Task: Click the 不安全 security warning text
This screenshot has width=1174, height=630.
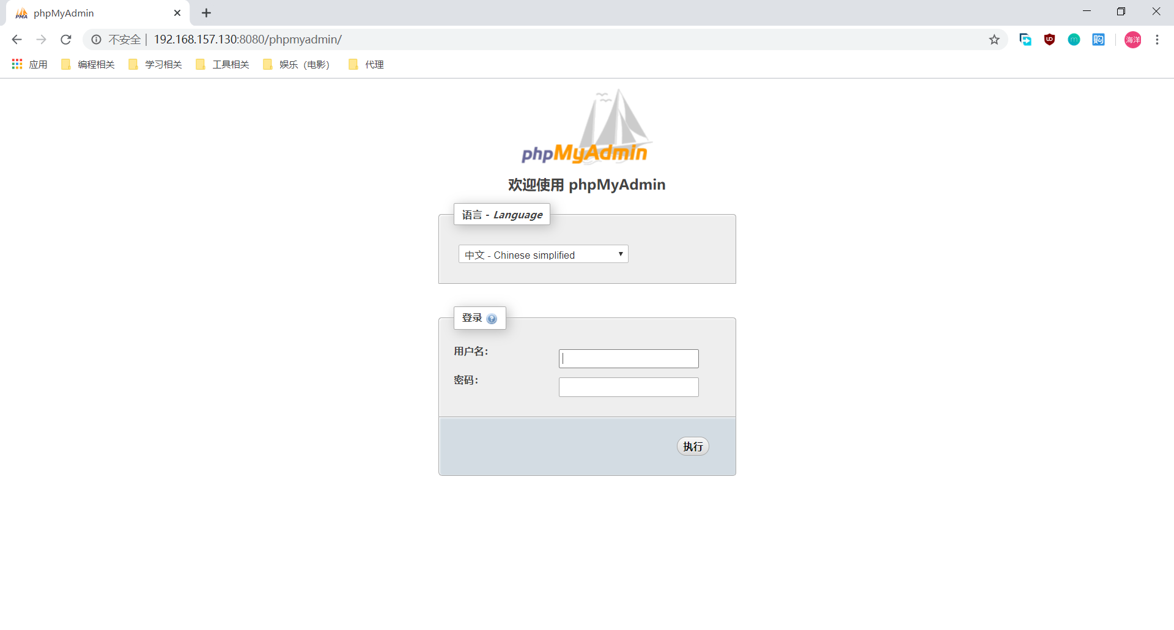Action: pyautogui.click(x=125, y=40)
